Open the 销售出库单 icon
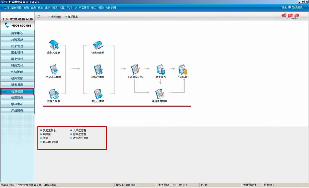309x188 pixels. [98, 45]
